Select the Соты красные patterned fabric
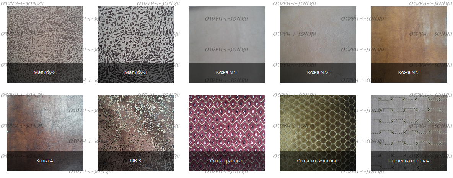453x178 pixels. point(227,133)
